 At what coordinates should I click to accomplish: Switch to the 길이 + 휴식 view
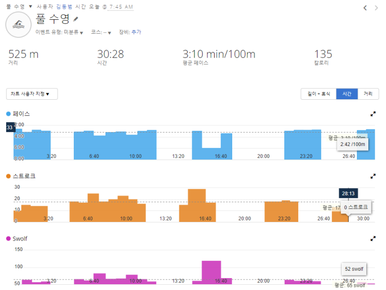(x=318, y=94)
